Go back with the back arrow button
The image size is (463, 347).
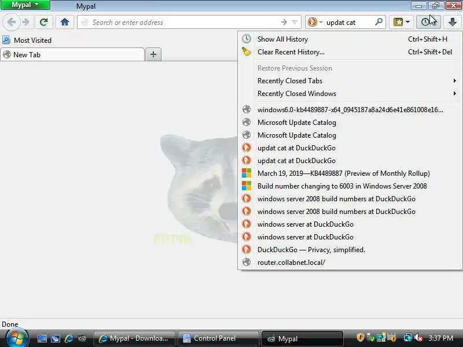pos(11,22)
